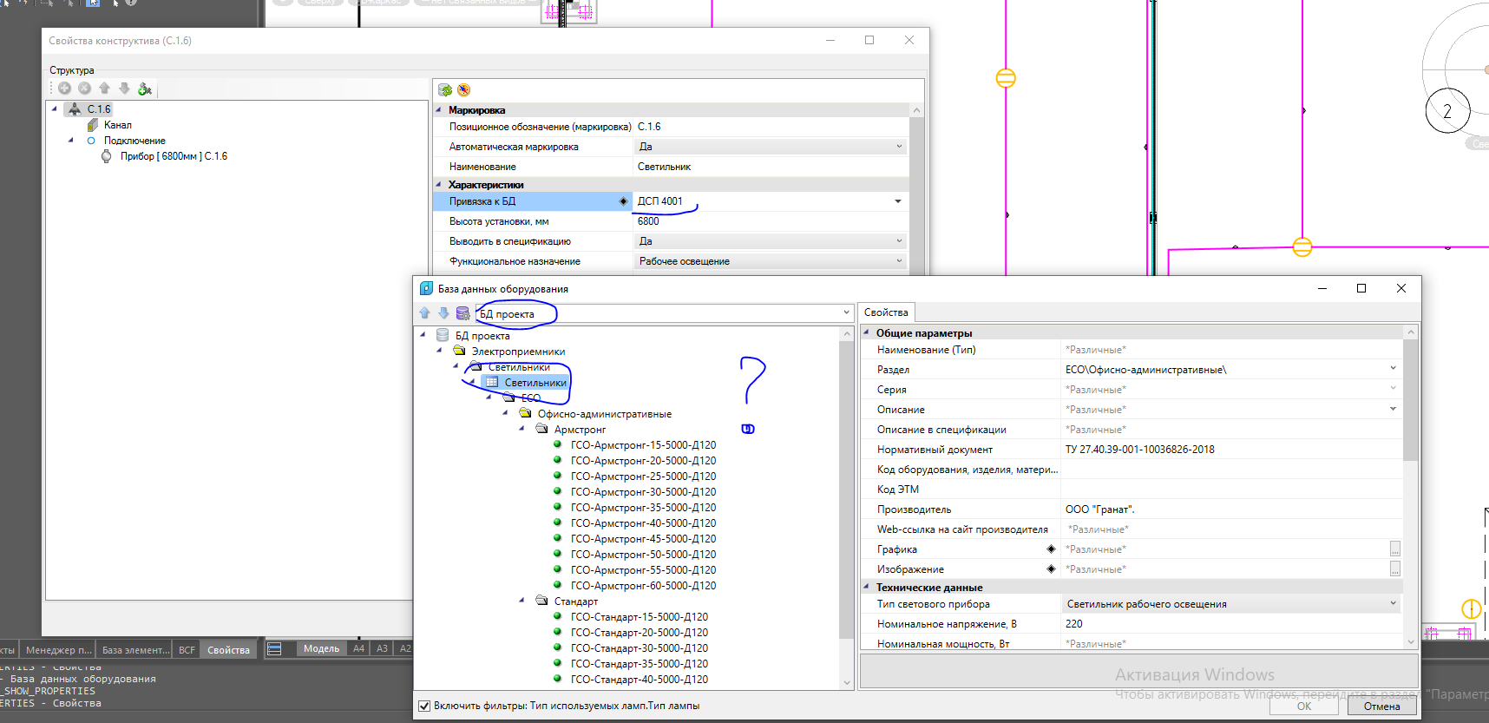Viewport: 1489px width, 723px height.
Task: Click the Номинальное напряжение value 220
Action: [1074, 624]
